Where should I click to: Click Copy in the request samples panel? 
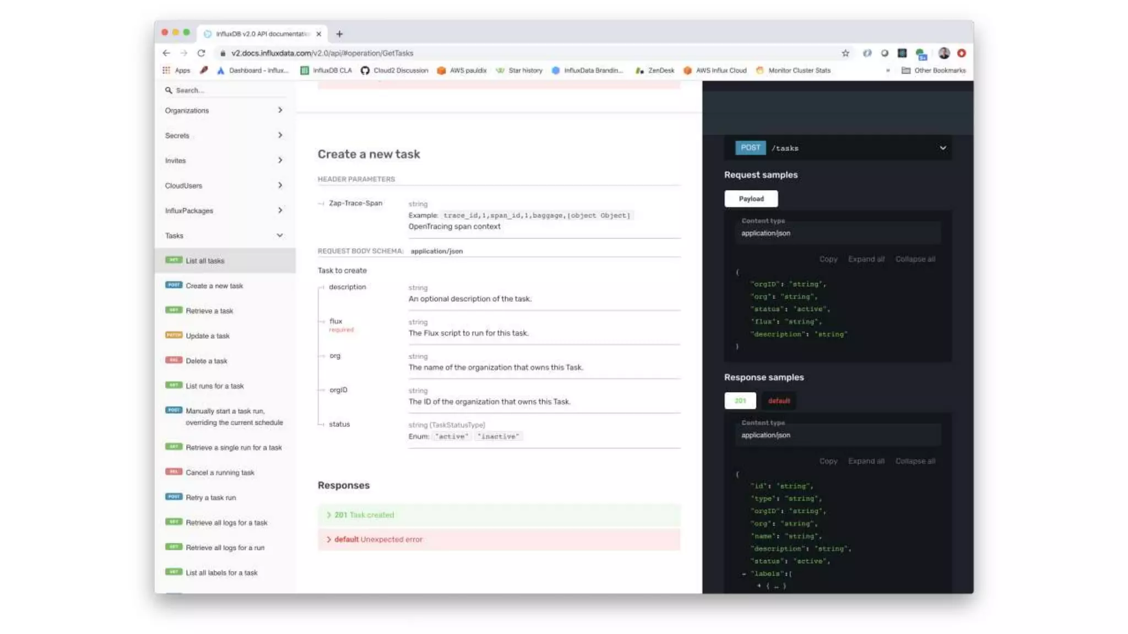tap(828, 259)
